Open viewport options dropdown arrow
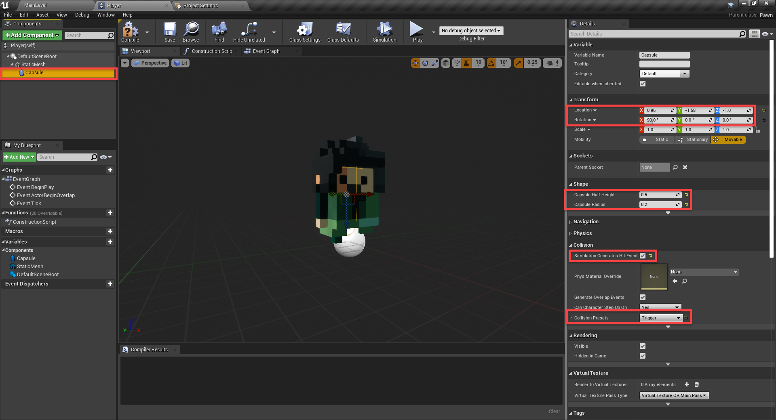 125,63
